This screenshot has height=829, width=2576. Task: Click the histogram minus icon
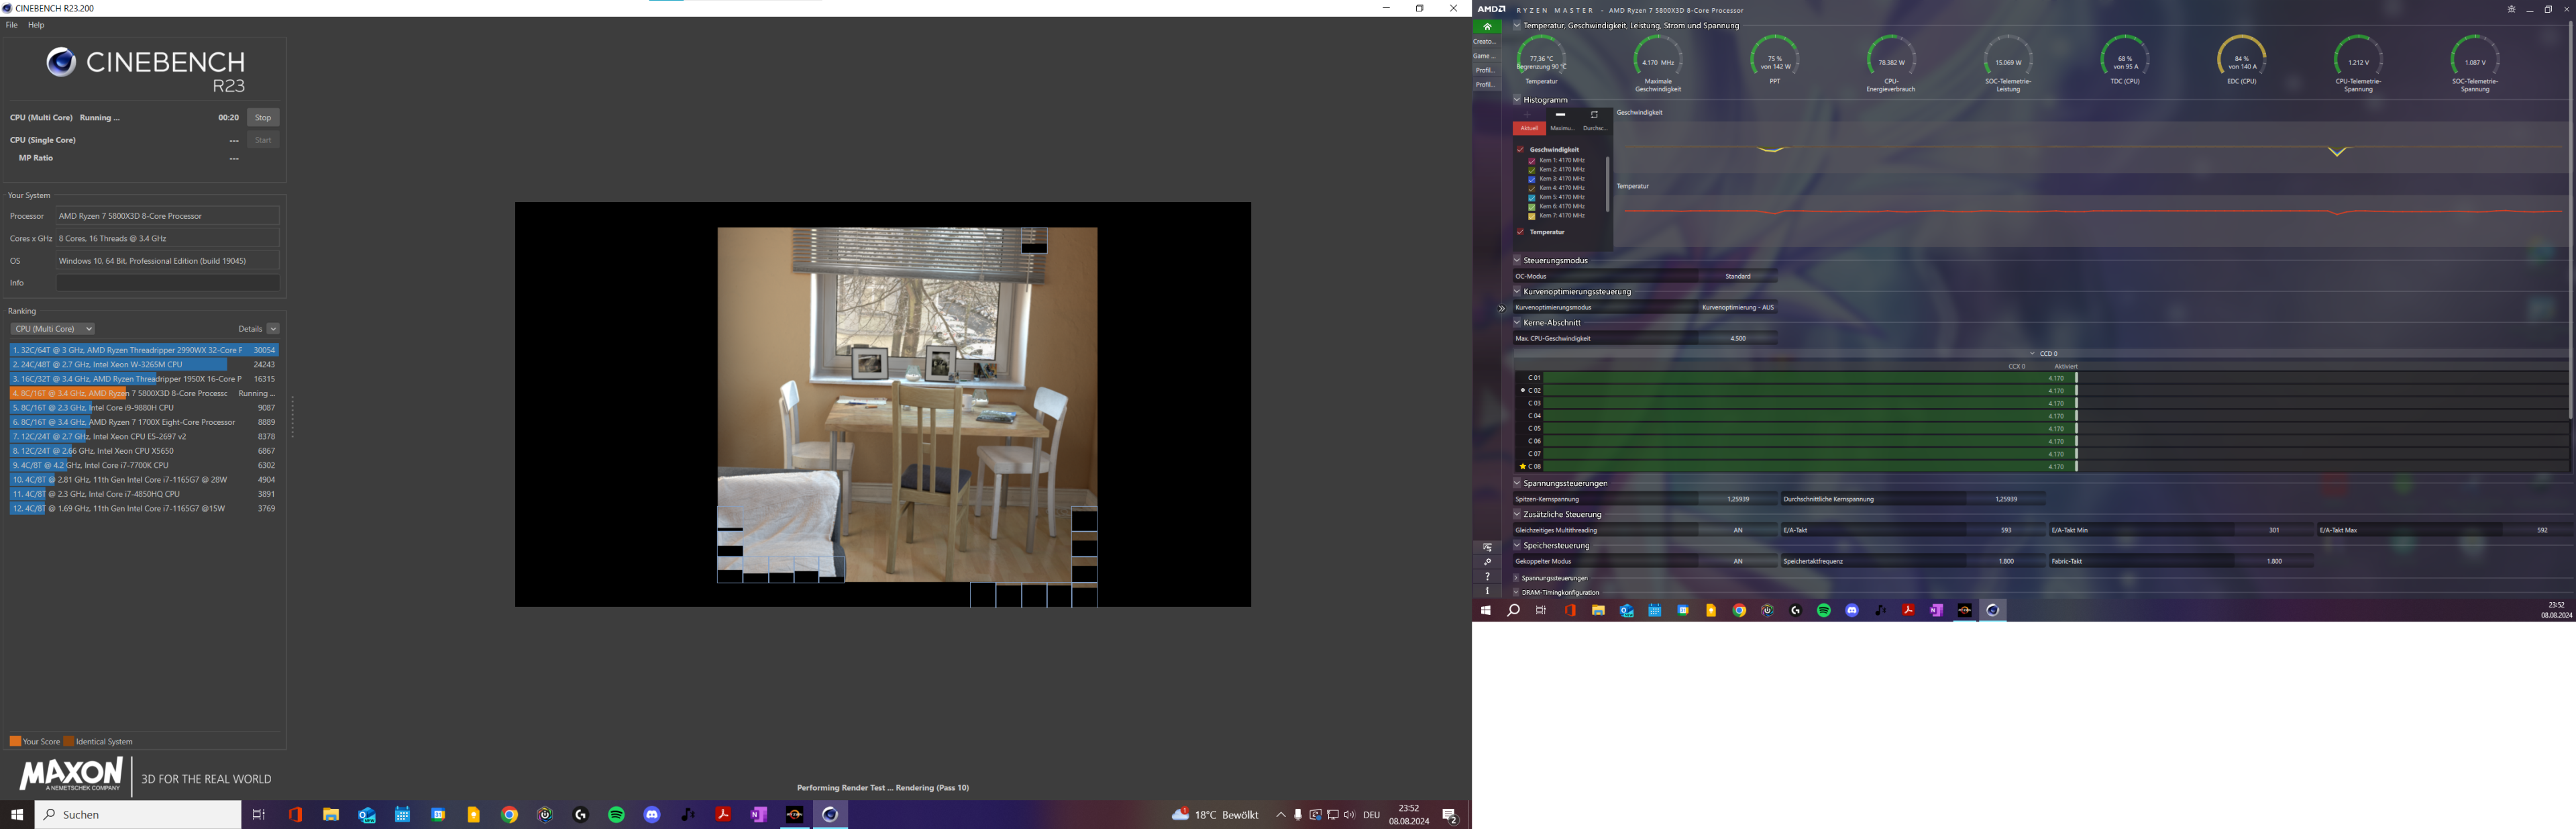tap(1560, 115)
